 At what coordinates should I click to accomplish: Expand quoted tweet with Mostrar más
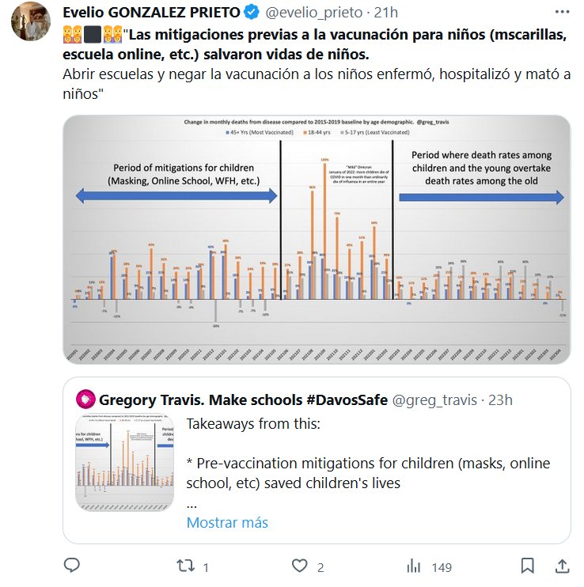[x=227, y=522]
